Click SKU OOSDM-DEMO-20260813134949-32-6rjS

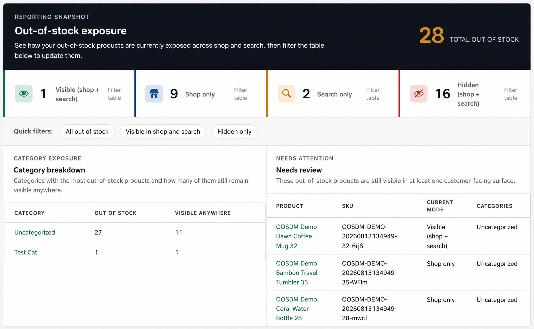(x=369, y=236)
